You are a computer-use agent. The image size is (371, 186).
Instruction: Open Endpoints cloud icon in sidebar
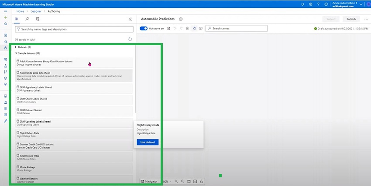5,84
